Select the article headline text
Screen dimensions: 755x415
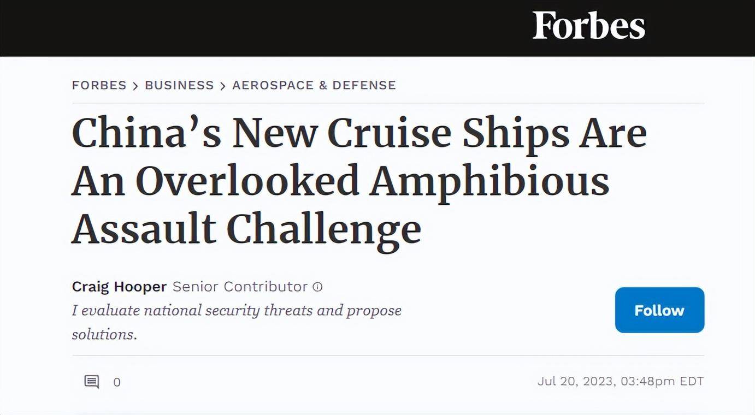pos(359,181)
